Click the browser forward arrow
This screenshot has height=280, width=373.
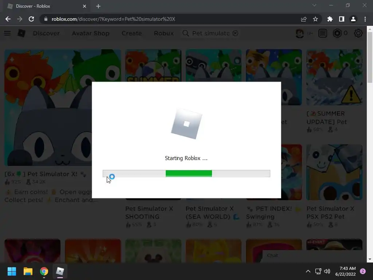coord(20,19)
